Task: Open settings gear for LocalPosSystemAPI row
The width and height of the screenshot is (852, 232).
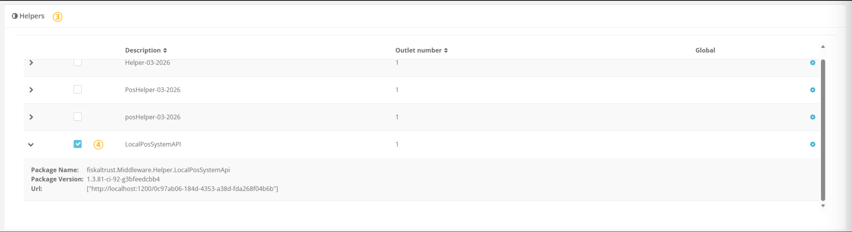Action: click(x=812, y=144)
